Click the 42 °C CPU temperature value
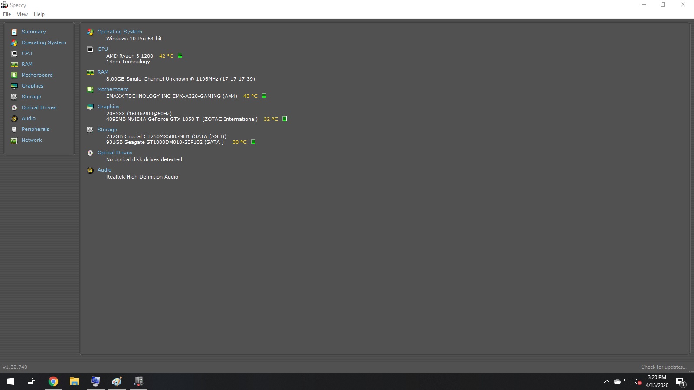 [166, 56]
